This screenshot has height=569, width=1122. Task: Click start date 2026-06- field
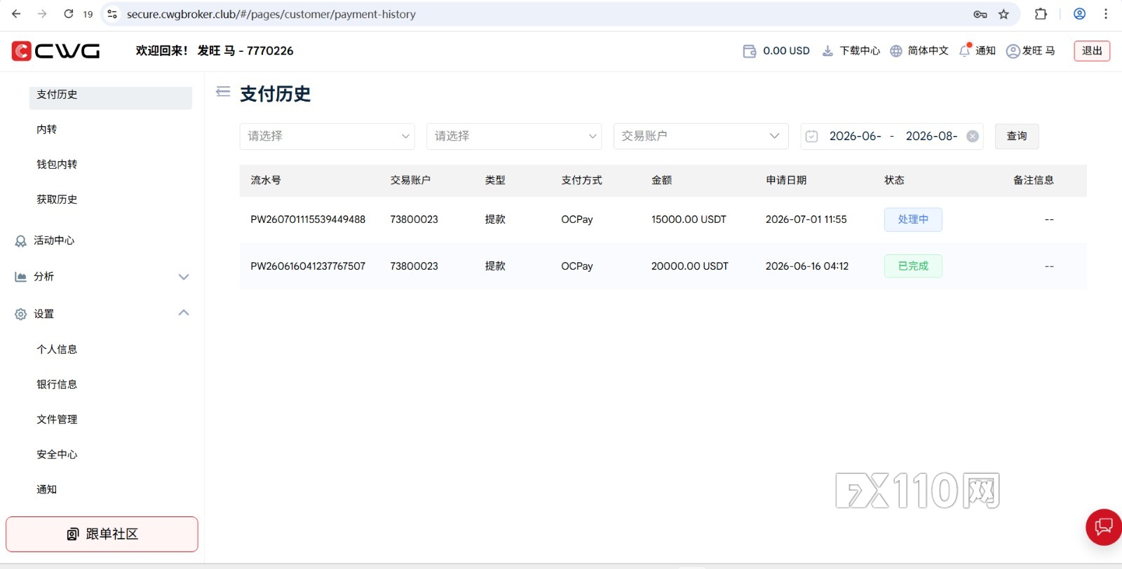855,137
